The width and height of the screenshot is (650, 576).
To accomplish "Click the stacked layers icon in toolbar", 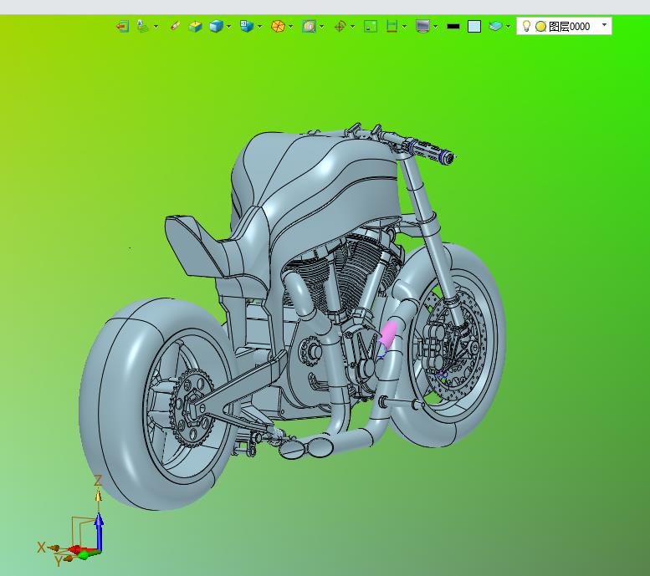I will (495, 27).
